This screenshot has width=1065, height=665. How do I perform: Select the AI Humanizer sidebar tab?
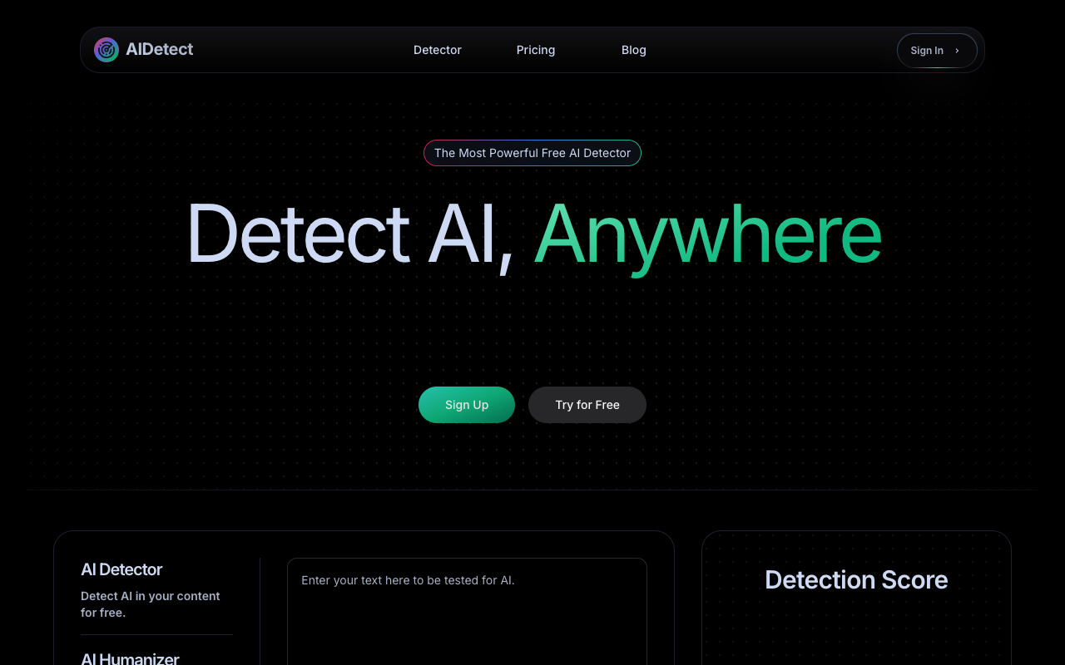click(130, 658)
